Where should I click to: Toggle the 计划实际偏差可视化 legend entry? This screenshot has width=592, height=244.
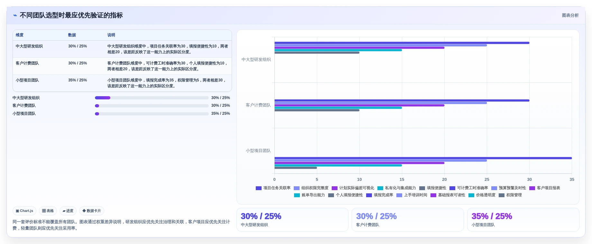pos(353,188)
